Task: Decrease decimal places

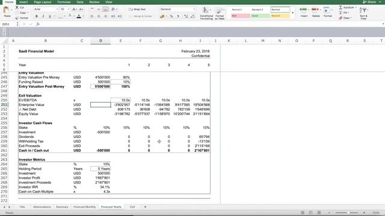Action: tap(192, 16)
